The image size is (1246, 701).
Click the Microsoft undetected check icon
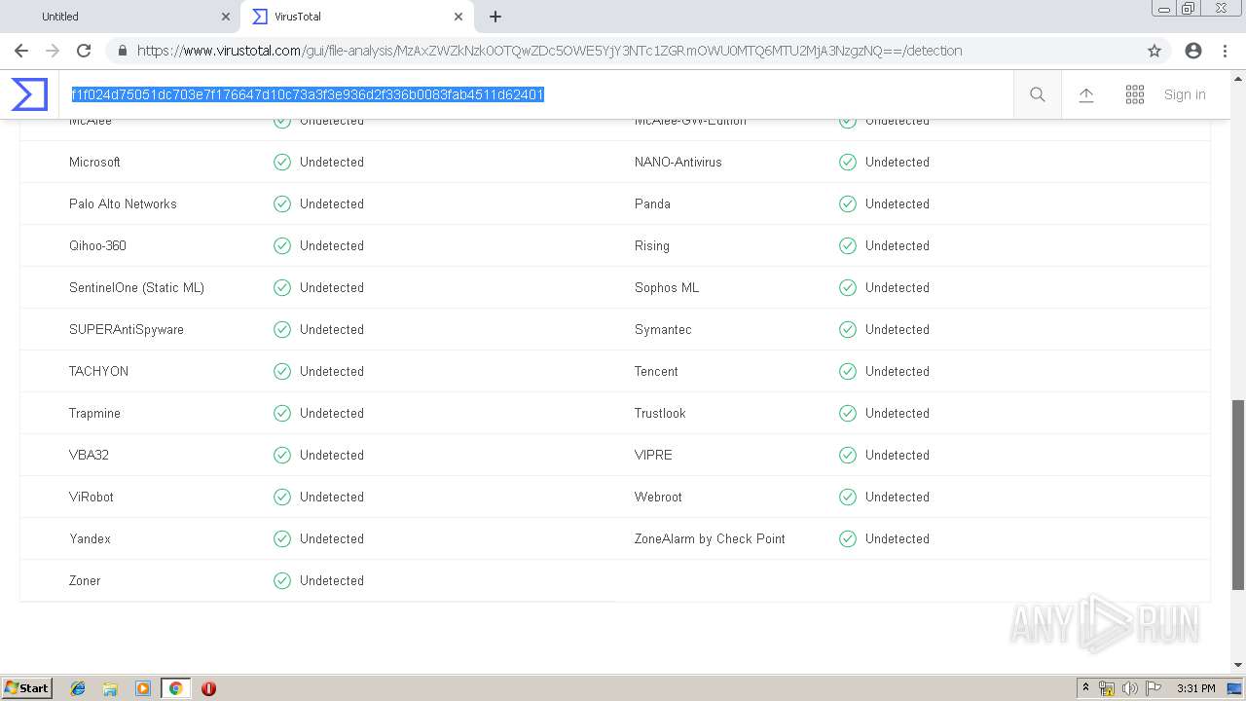click(282, 162)
